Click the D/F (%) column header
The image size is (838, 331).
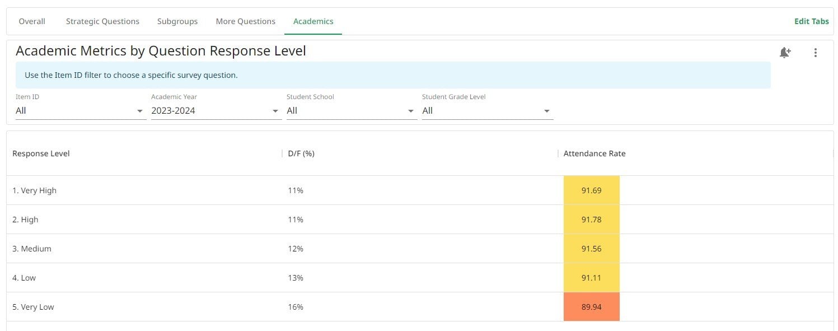[301, 153]
